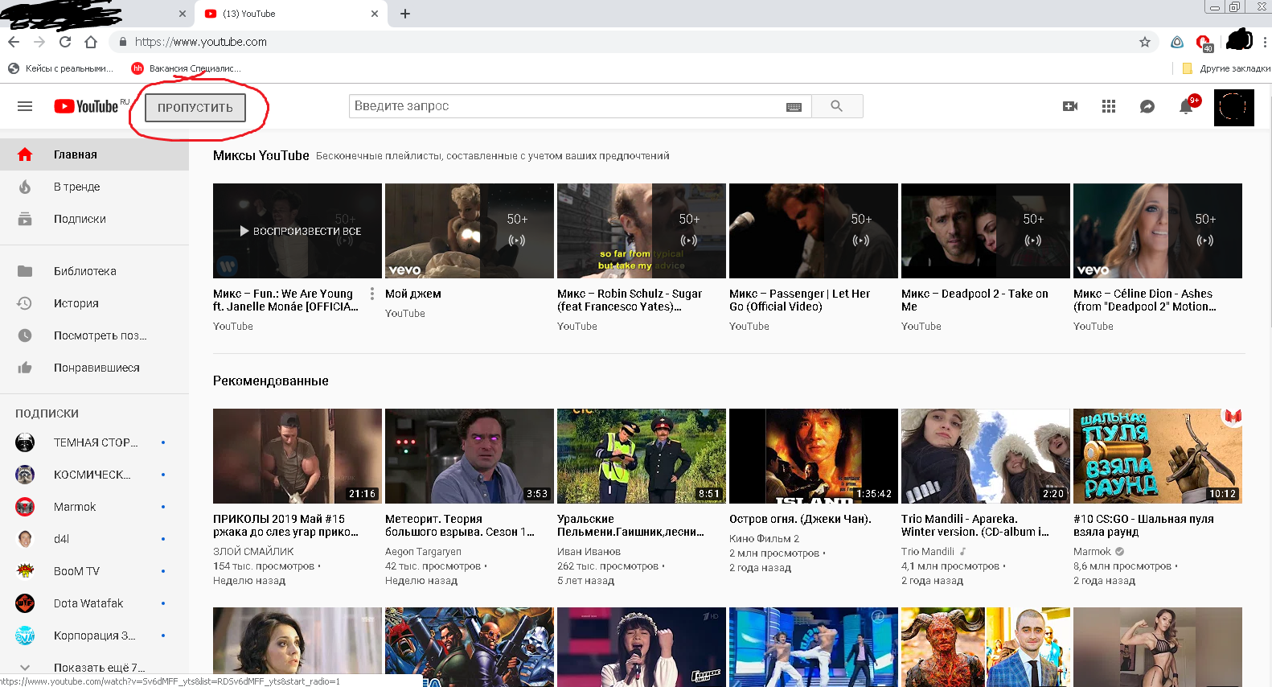This screenshot has height=687, width=1272.
Task: Open the Marmok channel subscription
Action: (75, 507)
